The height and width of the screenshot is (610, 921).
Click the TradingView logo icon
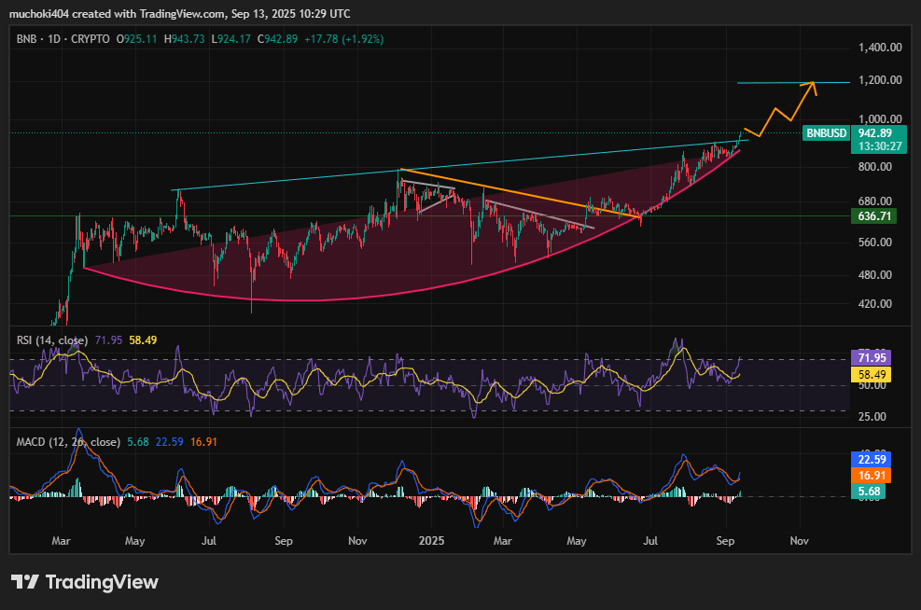[25, 582]
